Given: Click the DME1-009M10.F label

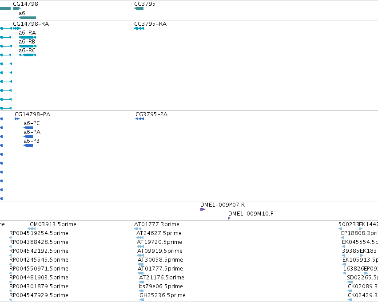Looking at the screenshot, I should (251, 214).
